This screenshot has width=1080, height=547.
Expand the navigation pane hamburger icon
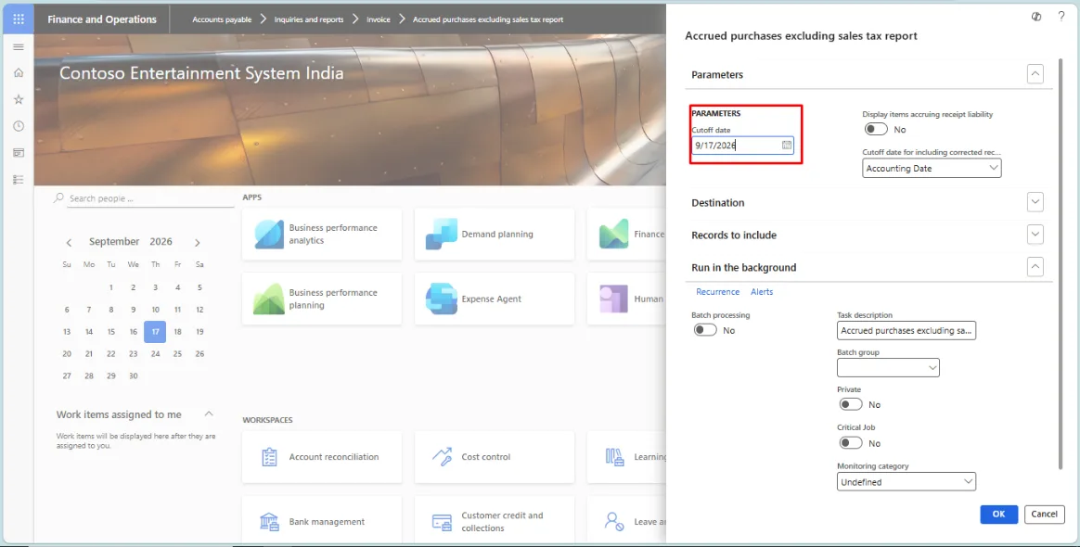[19, 46]
